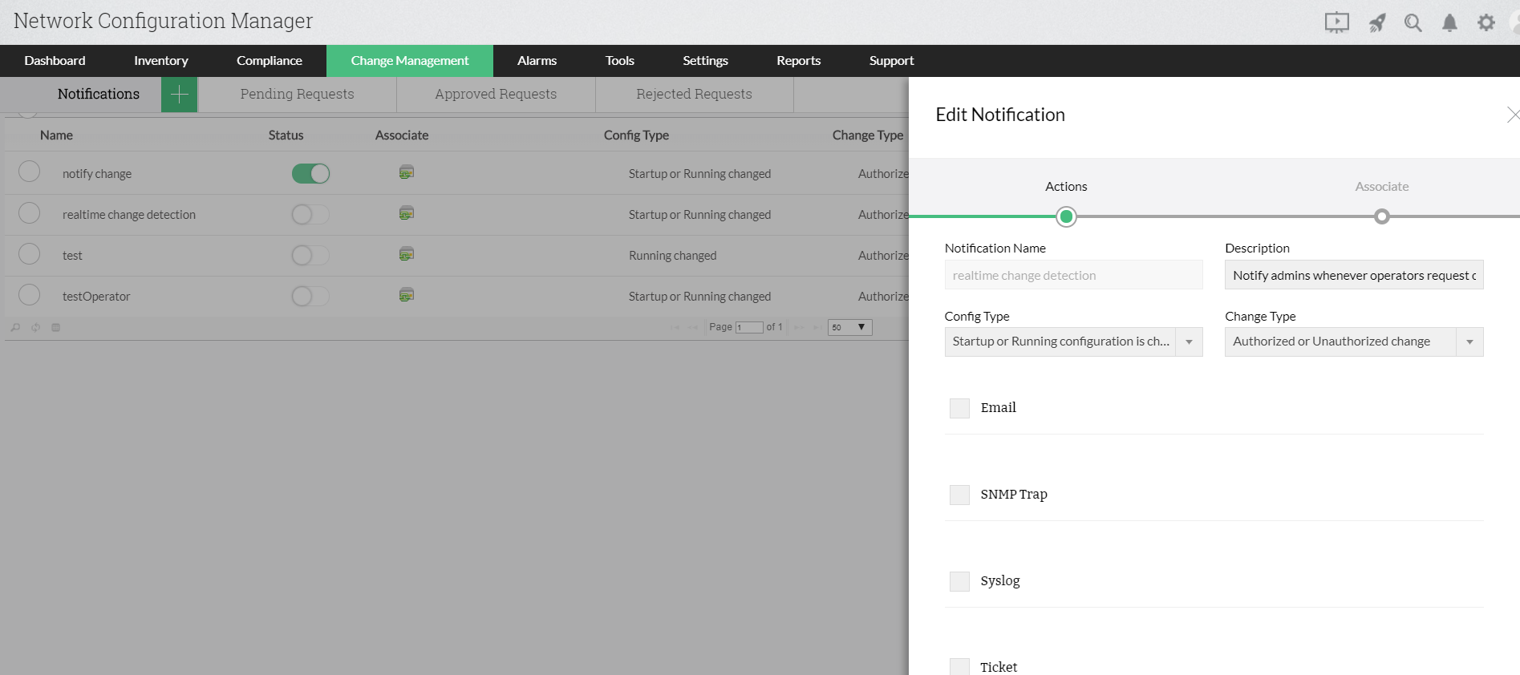Open the Compliance menu
Screen dimensions: 1520x675
click(x=270, y=61)
